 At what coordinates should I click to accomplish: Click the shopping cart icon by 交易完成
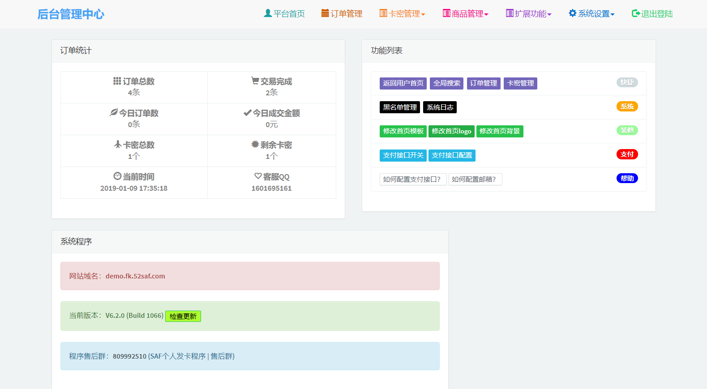255,81
